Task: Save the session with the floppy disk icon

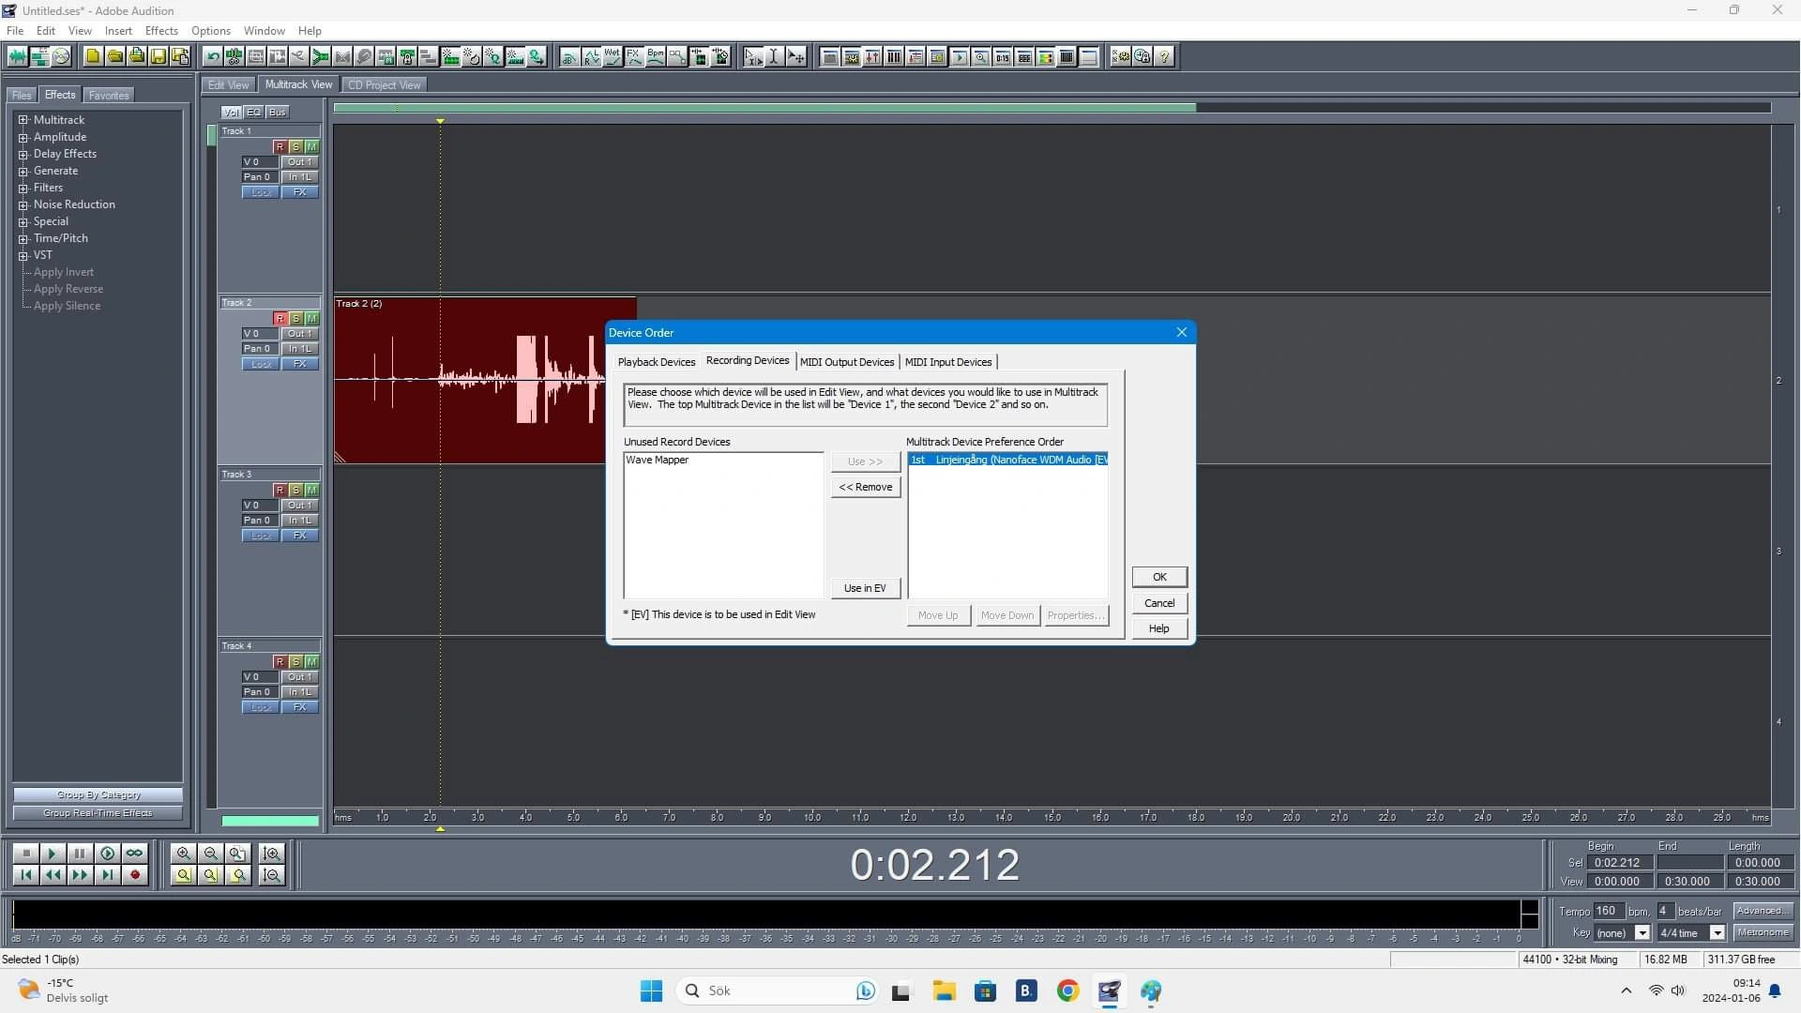Action: [x=158, y=57]
